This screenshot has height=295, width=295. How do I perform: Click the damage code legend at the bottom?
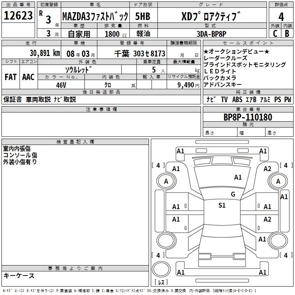point(129,291)
